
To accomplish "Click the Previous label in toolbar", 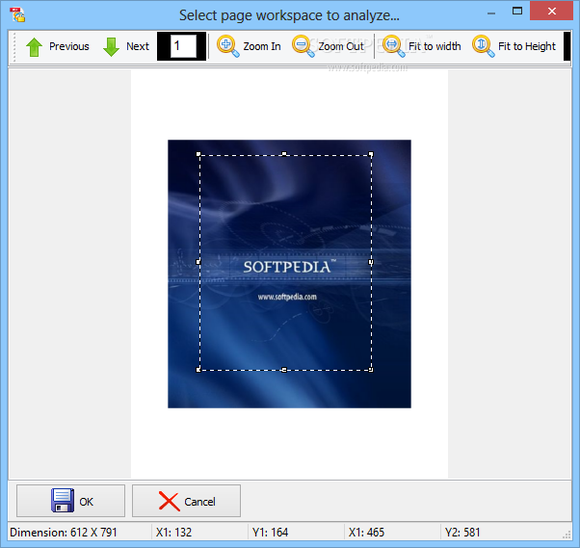I will (x=69, y=46).
